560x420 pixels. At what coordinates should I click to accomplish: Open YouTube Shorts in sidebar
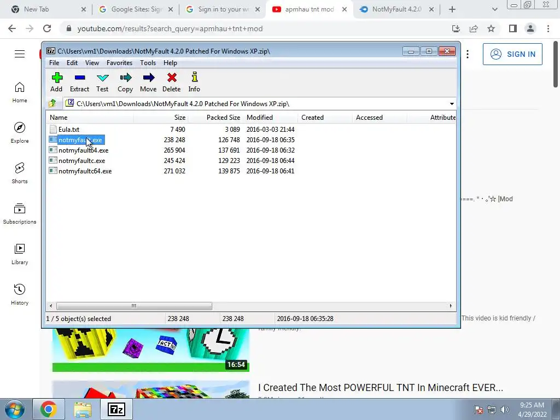(x=20, y=173)
